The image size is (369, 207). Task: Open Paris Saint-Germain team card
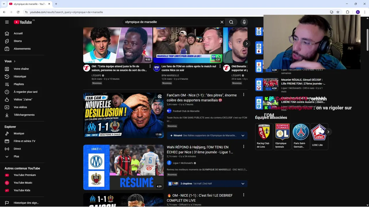pyautogui.click(x=301, y=137)
